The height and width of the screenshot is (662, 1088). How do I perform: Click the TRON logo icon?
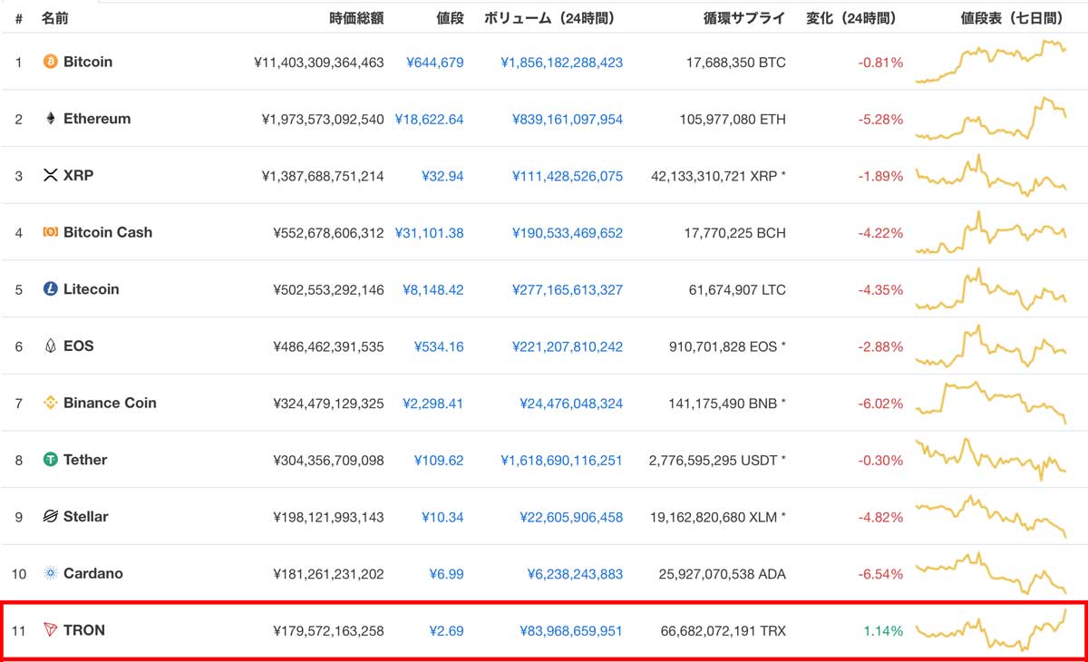point(51,630)
